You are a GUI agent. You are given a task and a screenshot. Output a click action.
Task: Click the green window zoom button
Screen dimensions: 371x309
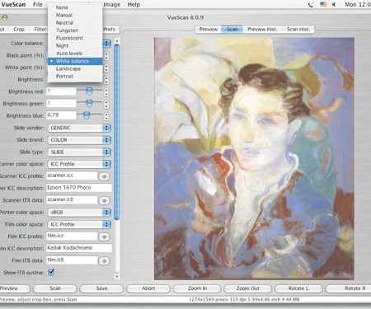(x=5, y=18)
